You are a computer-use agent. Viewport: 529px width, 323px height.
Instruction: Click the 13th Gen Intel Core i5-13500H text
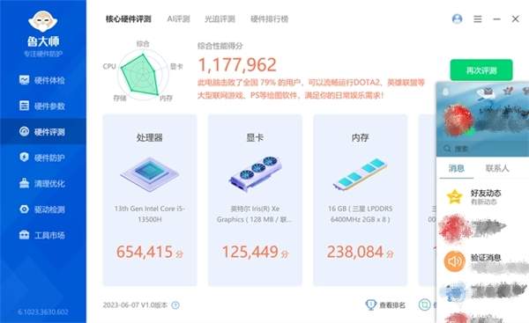point(150,214)
